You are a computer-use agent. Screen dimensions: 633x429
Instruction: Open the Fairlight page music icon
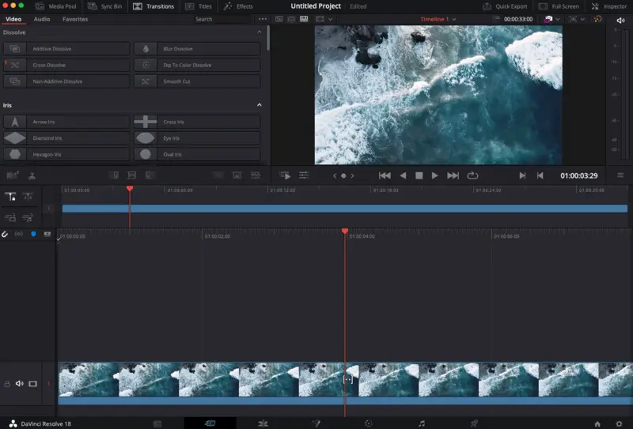[x=421, y=423]
